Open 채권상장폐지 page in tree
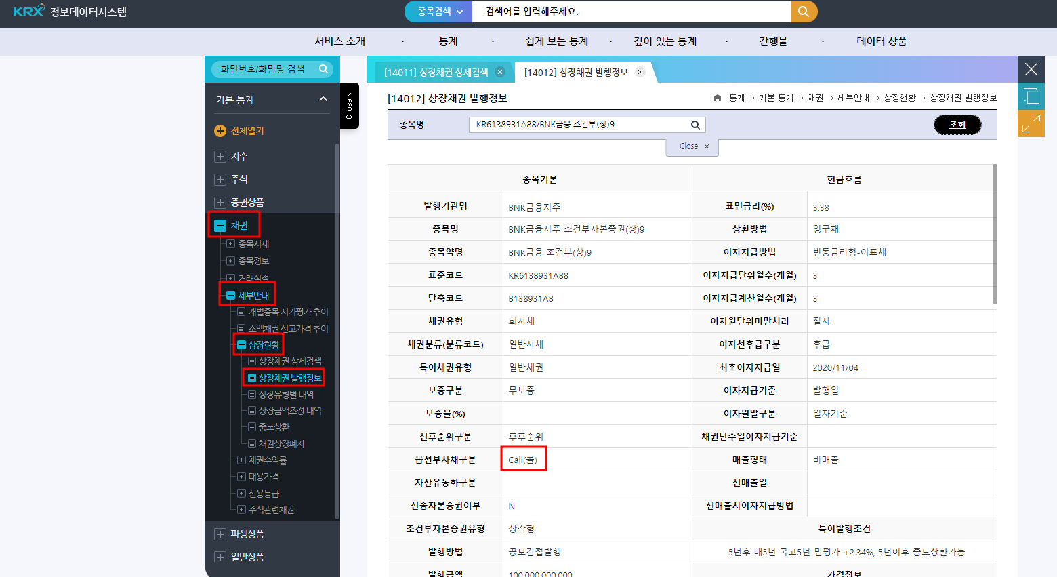The width and height of the screenshot is (1057, 577). tap(281, 444)
